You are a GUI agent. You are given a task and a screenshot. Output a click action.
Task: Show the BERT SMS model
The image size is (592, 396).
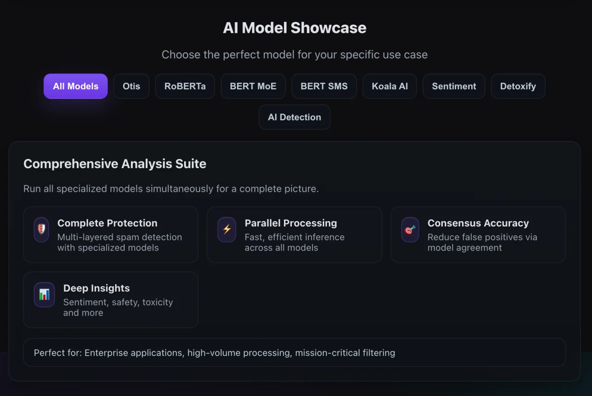pos(324,86)
